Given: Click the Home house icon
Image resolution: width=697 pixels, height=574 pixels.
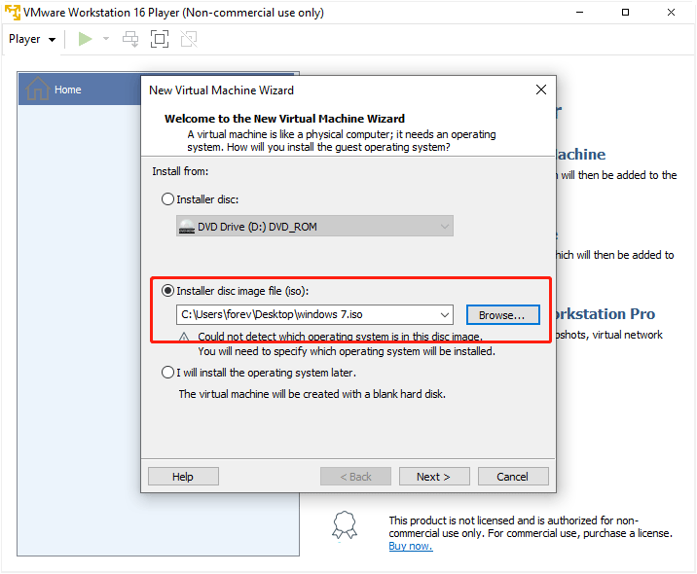Looking at the screenshot, I should click(x=37, y=89).
